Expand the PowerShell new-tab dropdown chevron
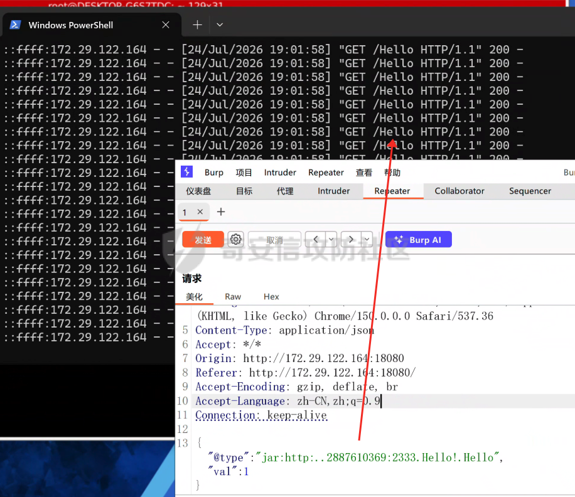This screenshot has width=575, height=497. click(x=220, y=25)
